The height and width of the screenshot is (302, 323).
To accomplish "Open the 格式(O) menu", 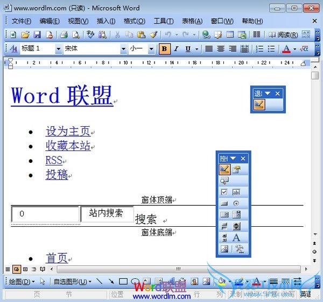I will [x=134, y=21].
